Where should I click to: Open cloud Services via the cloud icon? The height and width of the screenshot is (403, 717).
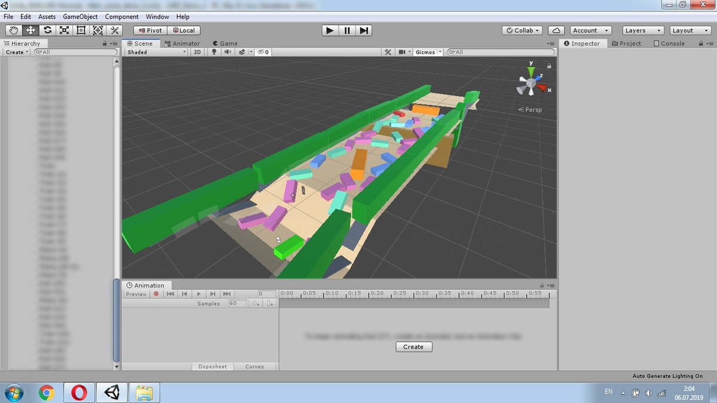[556, 30]
